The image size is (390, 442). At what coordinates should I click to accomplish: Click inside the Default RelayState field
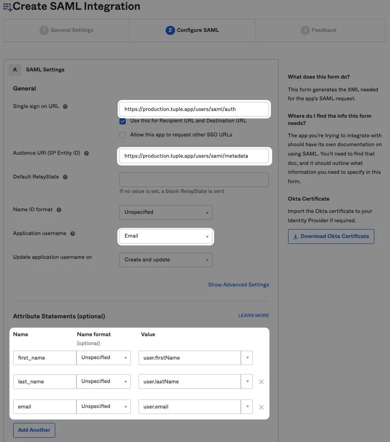point(193,179)
